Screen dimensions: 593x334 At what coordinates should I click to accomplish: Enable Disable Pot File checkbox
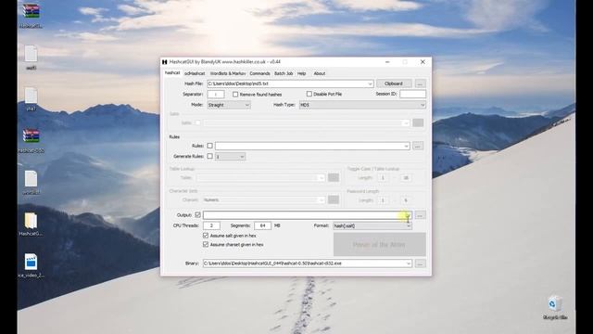[309, 94]
